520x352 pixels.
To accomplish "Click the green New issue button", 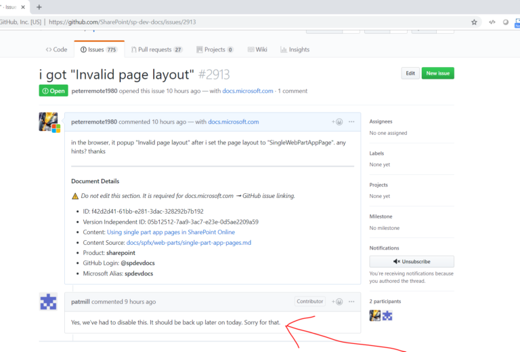I will [x=438, y=73].
